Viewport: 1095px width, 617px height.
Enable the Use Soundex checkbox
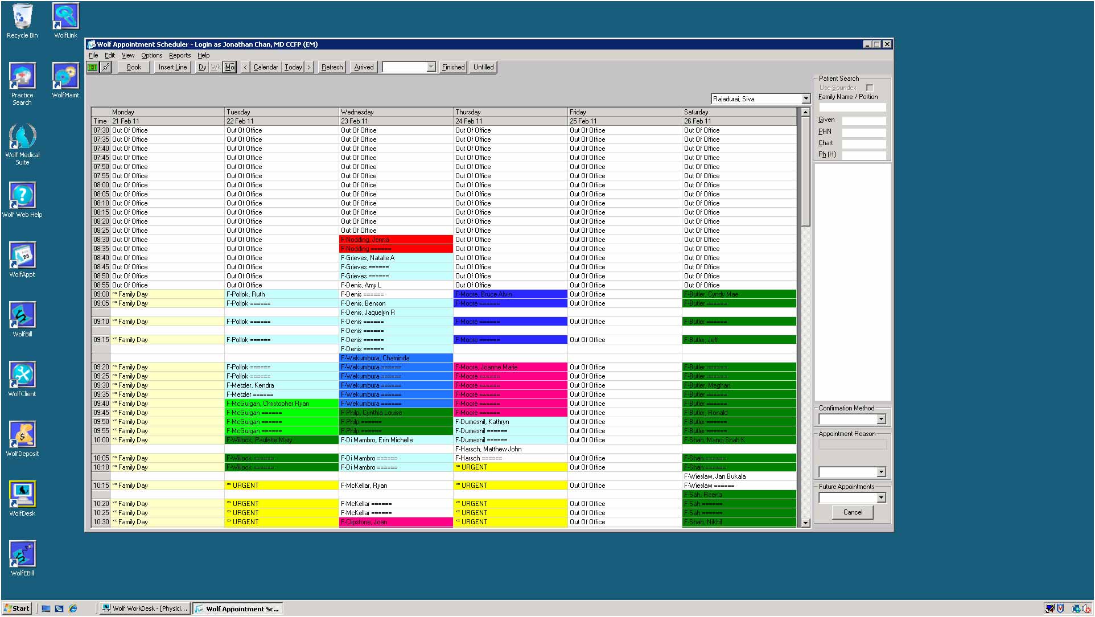click(870, 88)
